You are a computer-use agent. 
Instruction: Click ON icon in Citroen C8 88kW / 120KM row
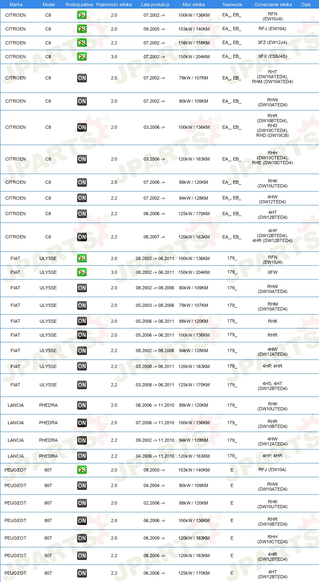click(82, 182)
